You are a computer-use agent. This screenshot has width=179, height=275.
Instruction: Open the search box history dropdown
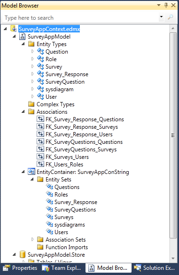(x=161, y=17)
